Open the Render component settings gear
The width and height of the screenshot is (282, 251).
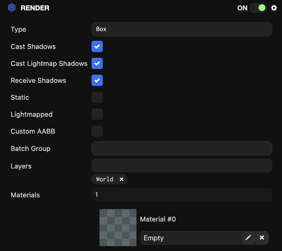point(274,8)
